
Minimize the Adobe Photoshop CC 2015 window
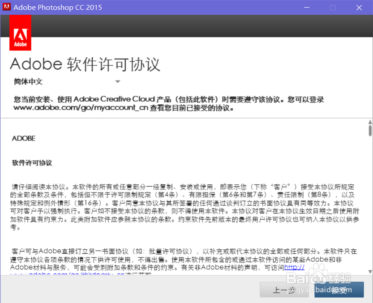coord(307,7)
